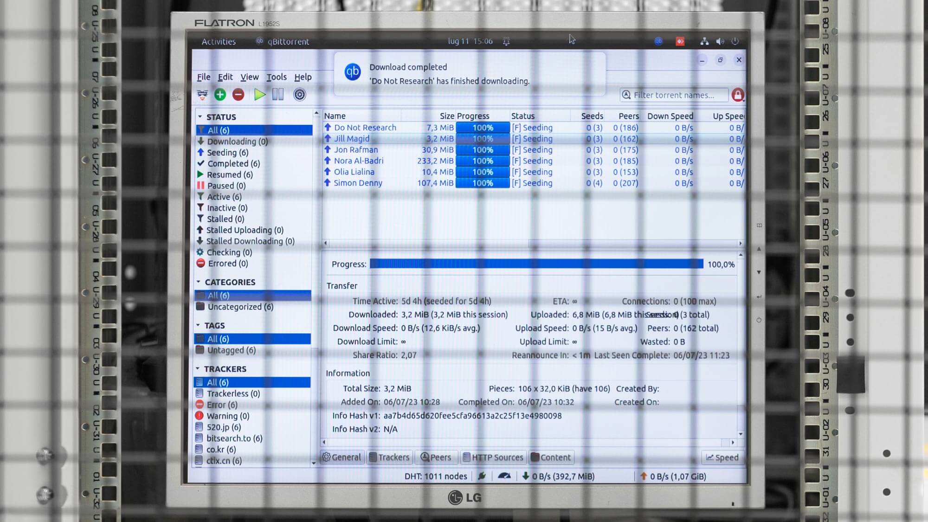Select the Untagged (6) tag filter

(x=252, y=350)
